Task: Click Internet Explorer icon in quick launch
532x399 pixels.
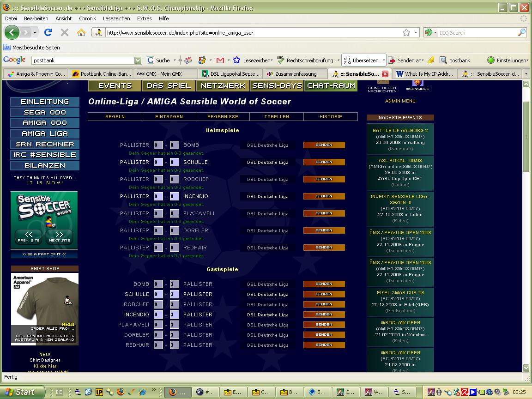Action: [x=142, y=392]
